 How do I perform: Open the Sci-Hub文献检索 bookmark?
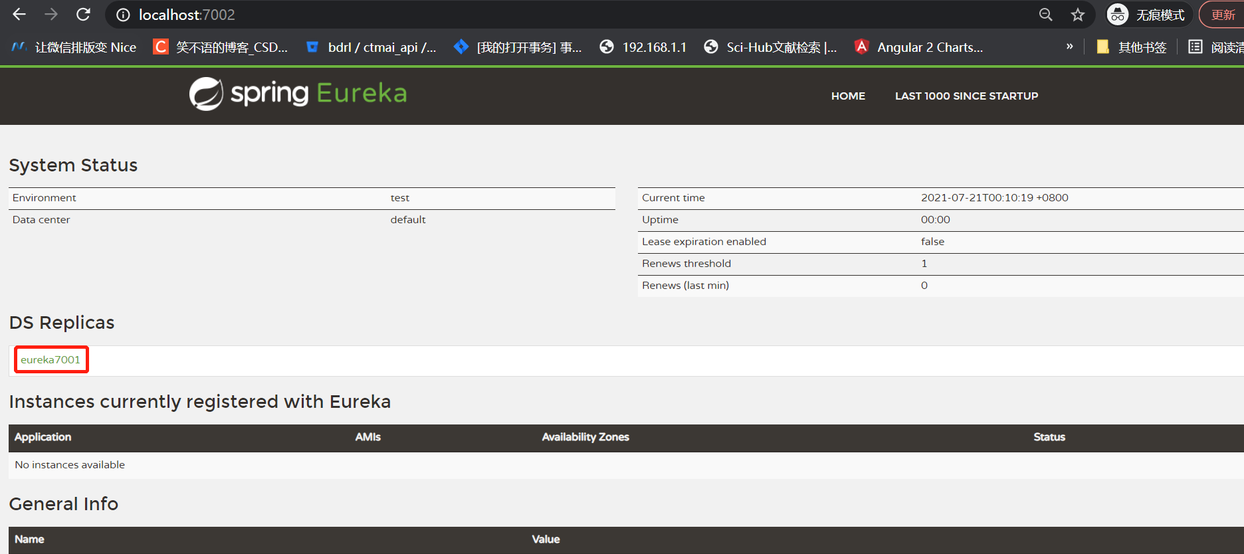tap(771, 47)
